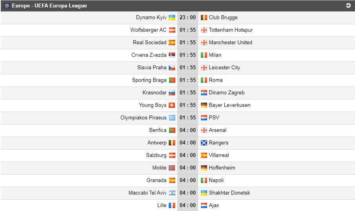Open the Dinamo Zagreb team link
Image resolution: width=355 pixels, height=211 pixels.
pos(227,93)
